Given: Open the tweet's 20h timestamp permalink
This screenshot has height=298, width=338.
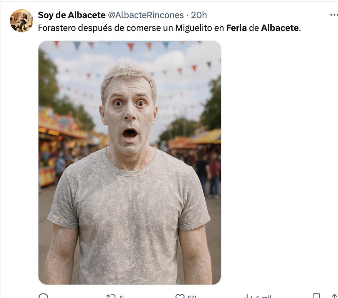Looking at the screenshot, I should click(199, 15).
